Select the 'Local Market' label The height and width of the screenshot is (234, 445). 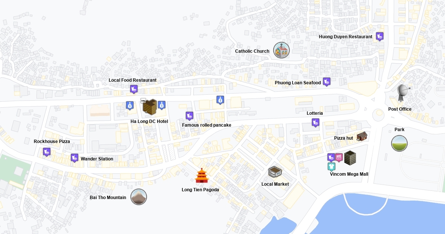(x=275, y=184)
